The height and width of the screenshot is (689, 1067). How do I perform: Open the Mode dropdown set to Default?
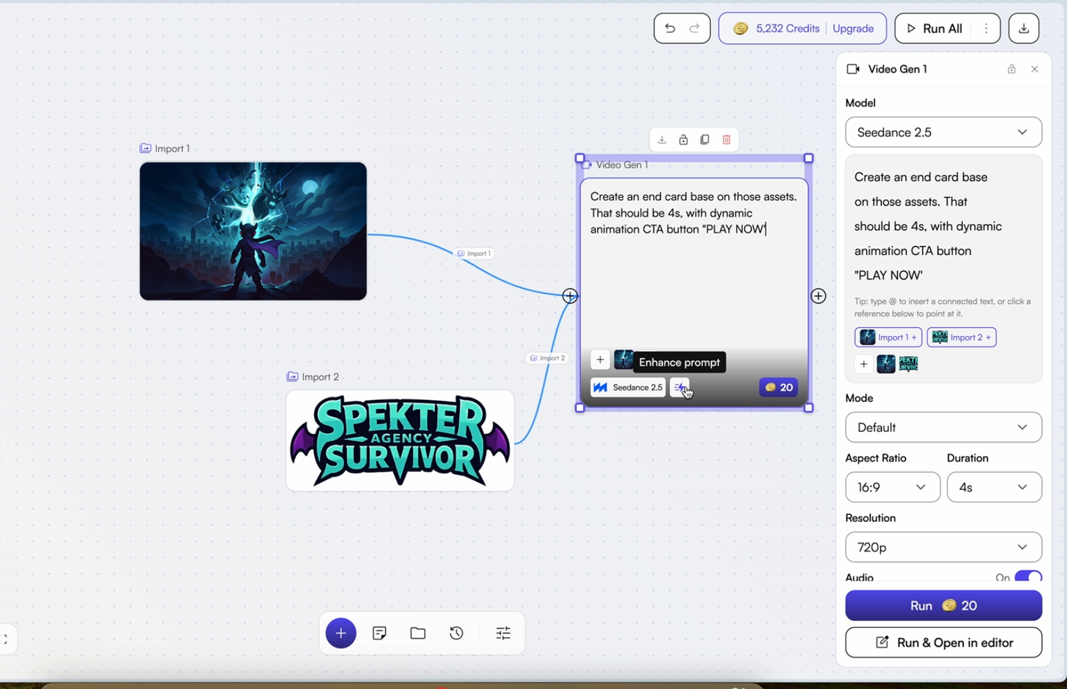coord(943,427)
